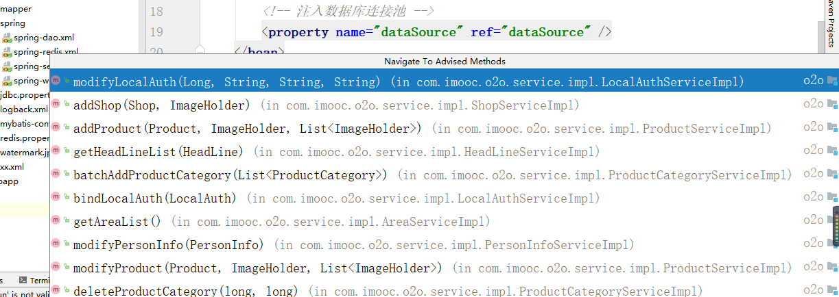Click XML file icon of spring-redis.xml
The height and width of the screenshot is (297, 839).
tap(7, 52)
